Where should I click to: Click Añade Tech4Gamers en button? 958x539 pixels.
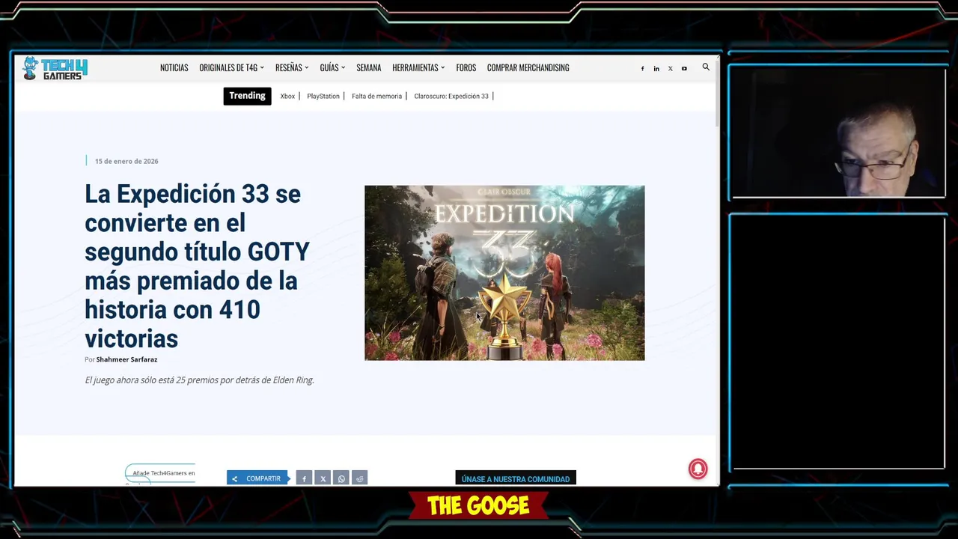click(x=160, y=473)
